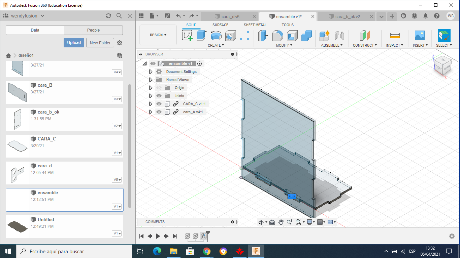
Task: Switch to the SURFACE tab
Action: pyautogui.click(x=220, y=25)
